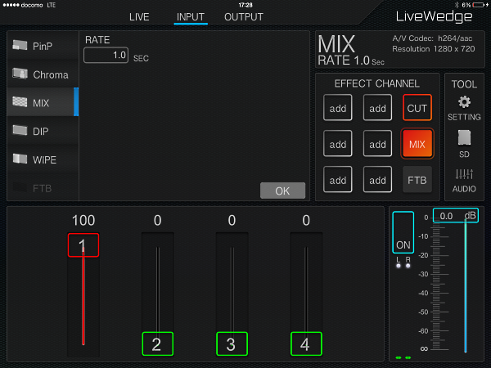
Task: Select input channel 3 green button
Action: [232, 344]
